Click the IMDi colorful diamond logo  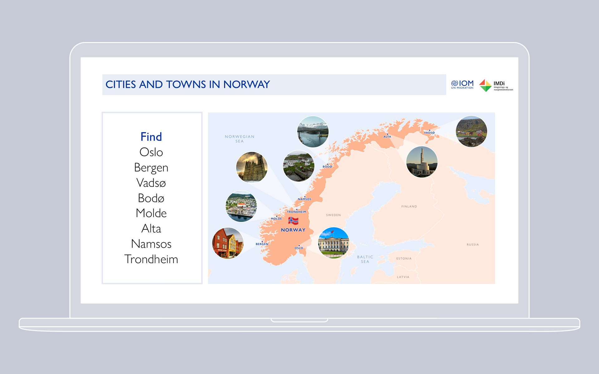coord(485,85)
